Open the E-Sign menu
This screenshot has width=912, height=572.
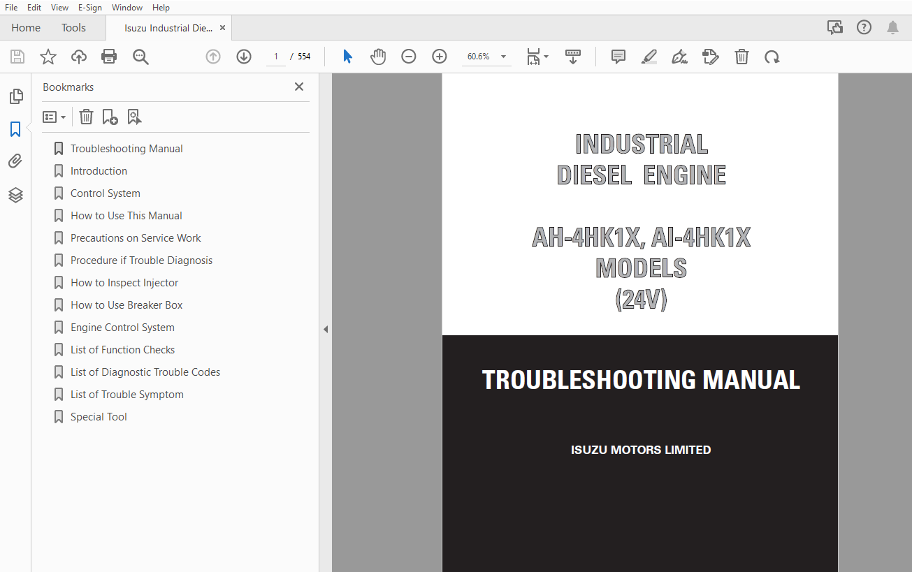tap(91, 7)
